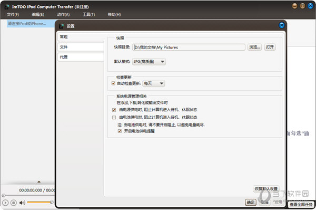316x210 pixels.
Task: Click 应用 button in settings dialog
Action: [x=278, y=202]
